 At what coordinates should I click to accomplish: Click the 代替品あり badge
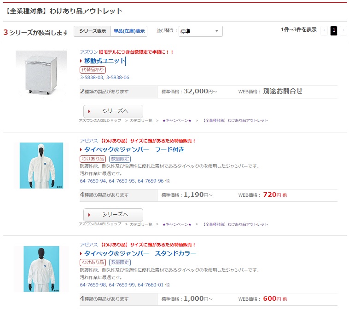click(x=93, y=69)
